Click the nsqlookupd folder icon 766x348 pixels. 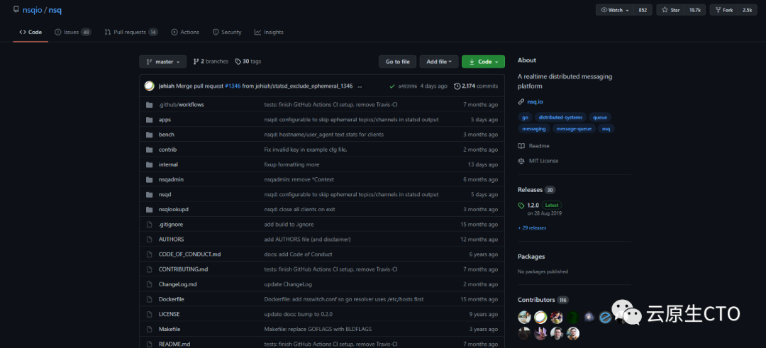tap(150, 209)
